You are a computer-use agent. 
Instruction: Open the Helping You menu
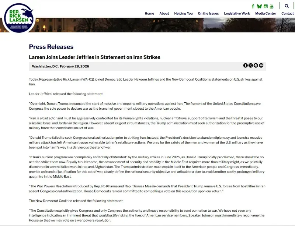[183, 14]
